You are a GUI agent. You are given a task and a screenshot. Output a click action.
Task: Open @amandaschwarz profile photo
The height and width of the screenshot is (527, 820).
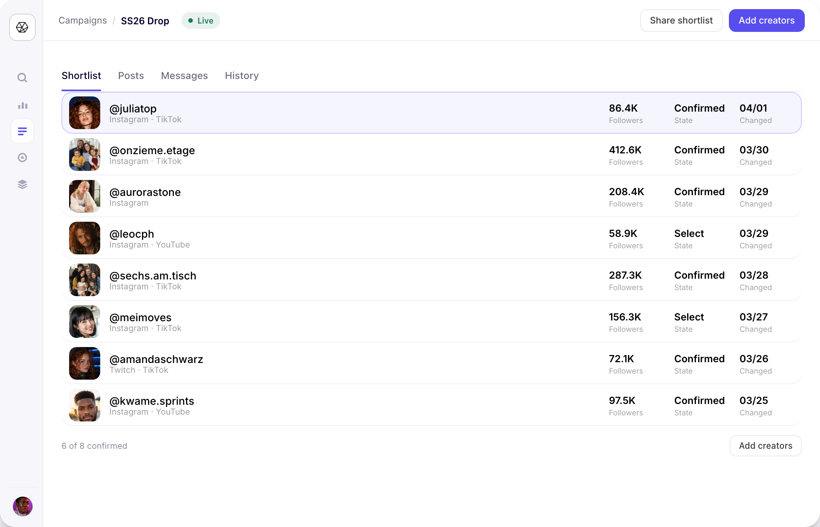[x=85, y=363]
